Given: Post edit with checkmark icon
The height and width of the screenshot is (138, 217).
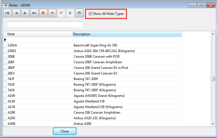Looking at the screenshot, I should pyautogui.click(x=61, y=13).
